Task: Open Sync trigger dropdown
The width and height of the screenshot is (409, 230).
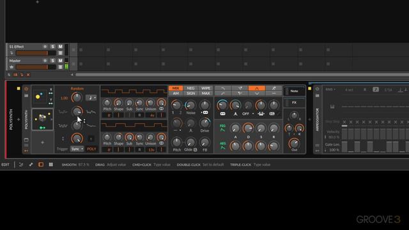Action: (77, 149)
